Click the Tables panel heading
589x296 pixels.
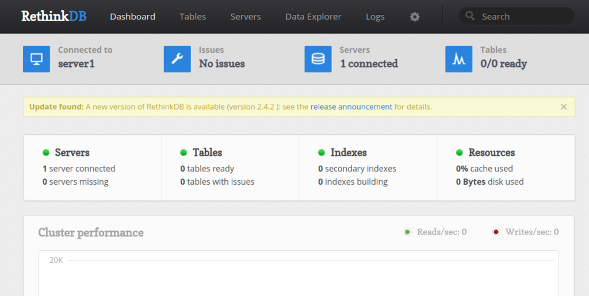[207, 153]
